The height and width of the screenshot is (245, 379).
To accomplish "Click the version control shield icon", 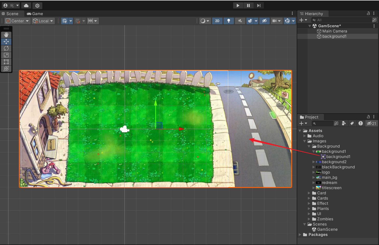I will coord(37,5).
